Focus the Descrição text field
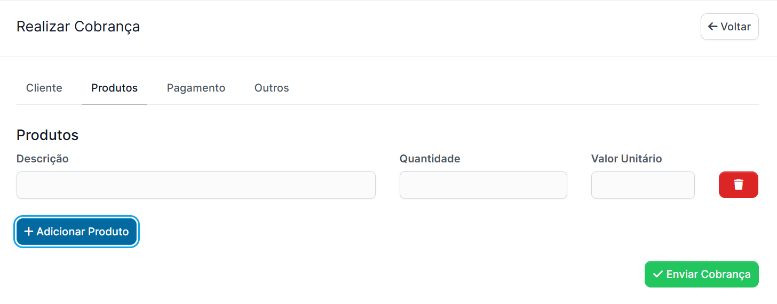 point(196,185)
